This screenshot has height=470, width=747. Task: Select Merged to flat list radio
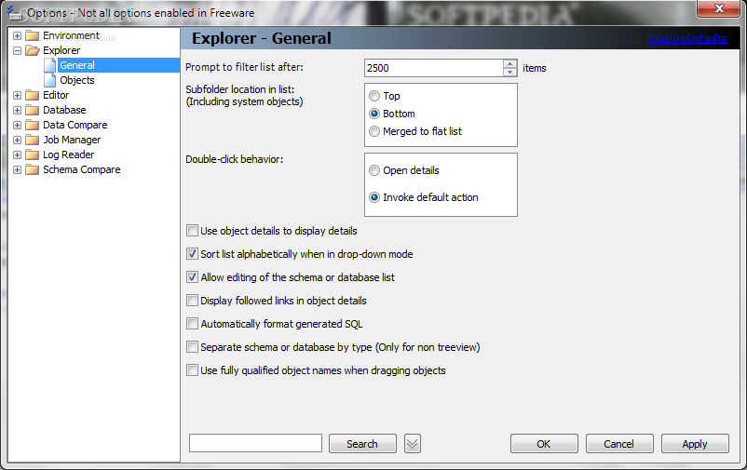[374, 131]
